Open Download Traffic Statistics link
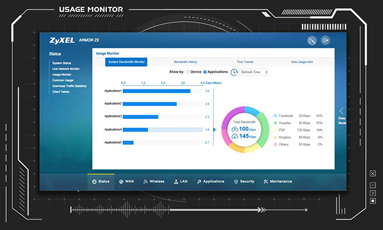The height and width of the screenshot is (230, 383). (69, 86)
